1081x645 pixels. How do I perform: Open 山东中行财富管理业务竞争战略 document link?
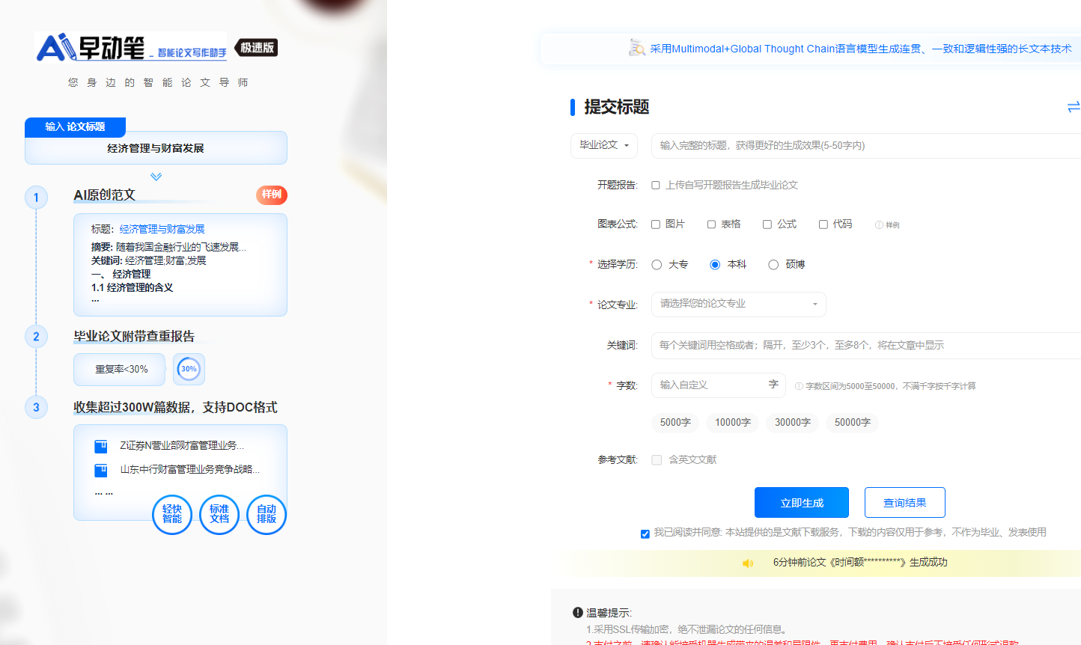[x=190, y=469]
